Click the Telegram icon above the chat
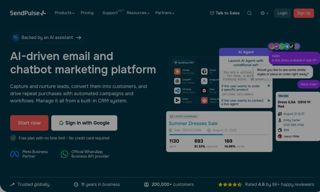Viewport: 320px width, 192px height. [287, 46]
